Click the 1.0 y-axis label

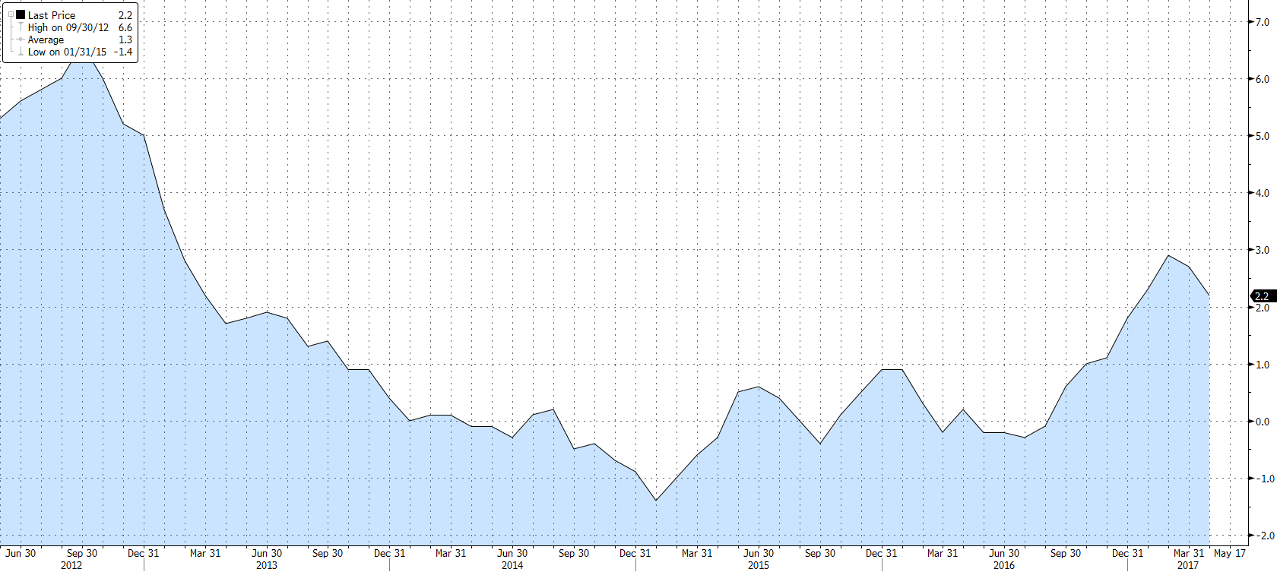1262,365
